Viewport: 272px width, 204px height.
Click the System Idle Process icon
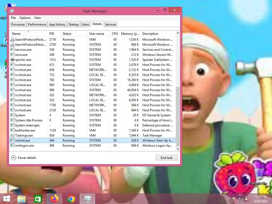[12, 120]
